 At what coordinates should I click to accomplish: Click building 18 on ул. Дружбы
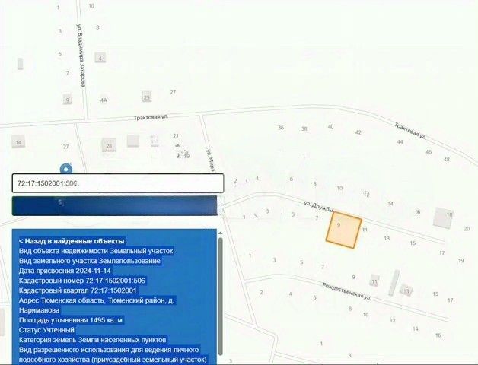(443, 217)
